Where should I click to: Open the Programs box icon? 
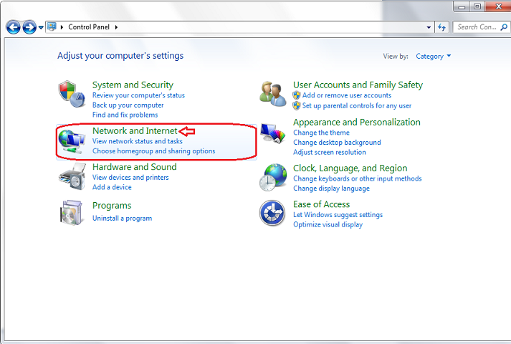tap(72, 213)
